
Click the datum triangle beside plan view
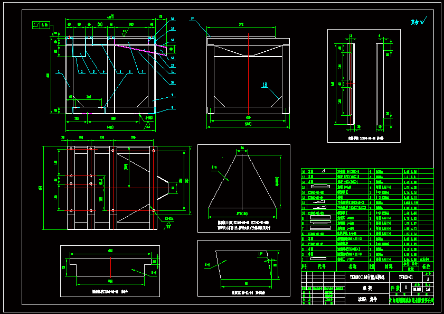coord(168,226)
